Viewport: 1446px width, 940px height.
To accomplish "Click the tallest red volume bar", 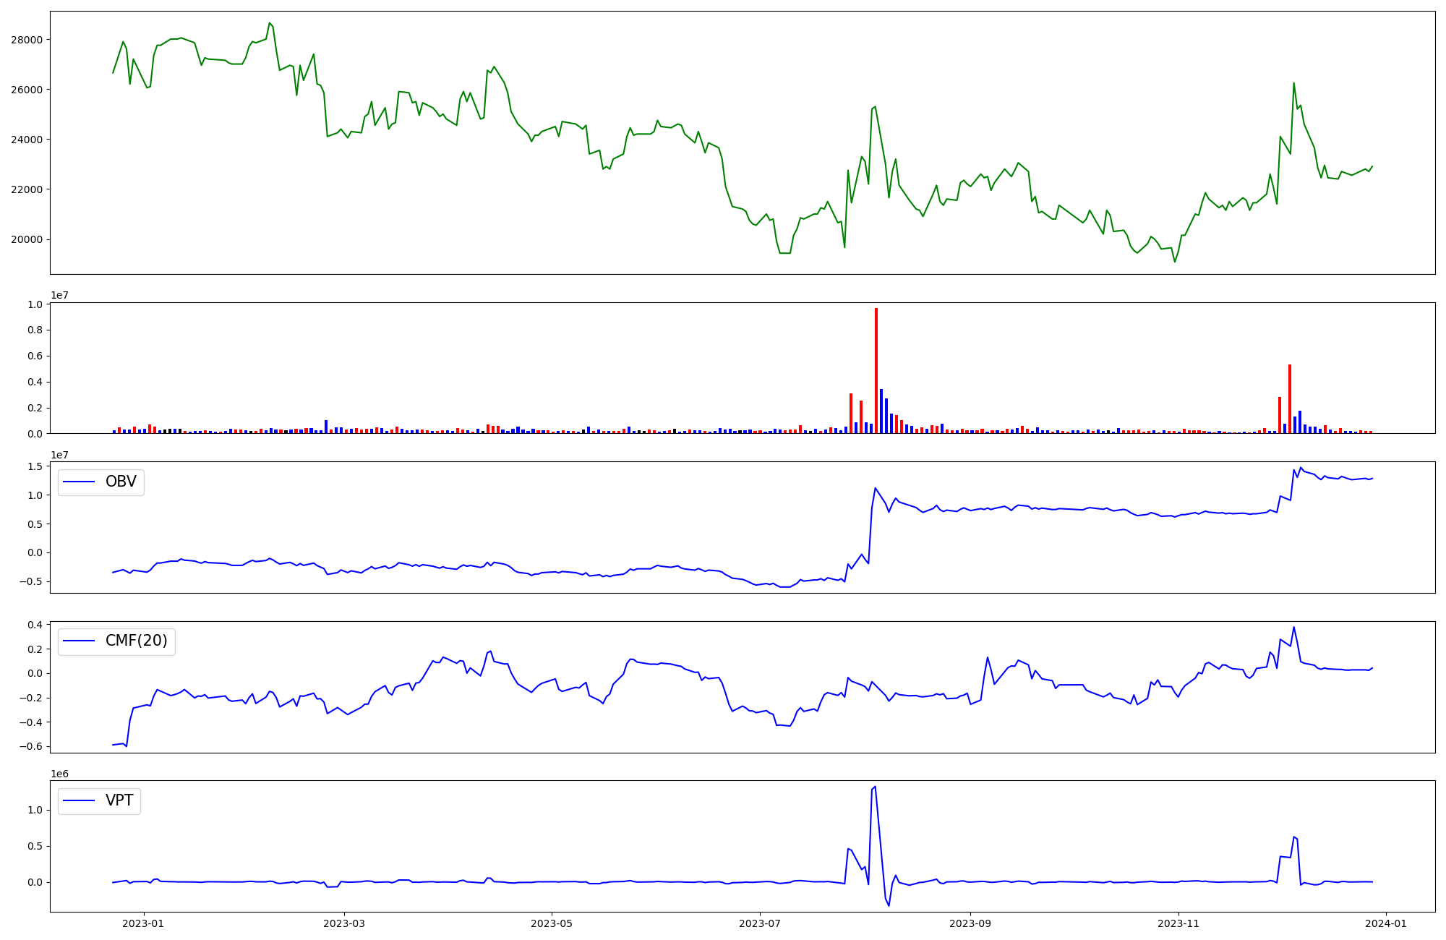I will 876,370.
